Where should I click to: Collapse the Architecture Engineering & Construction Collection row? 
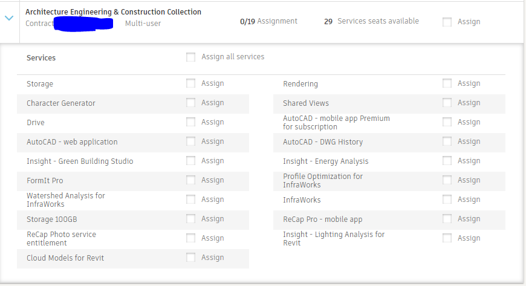(x=9, y=18)
